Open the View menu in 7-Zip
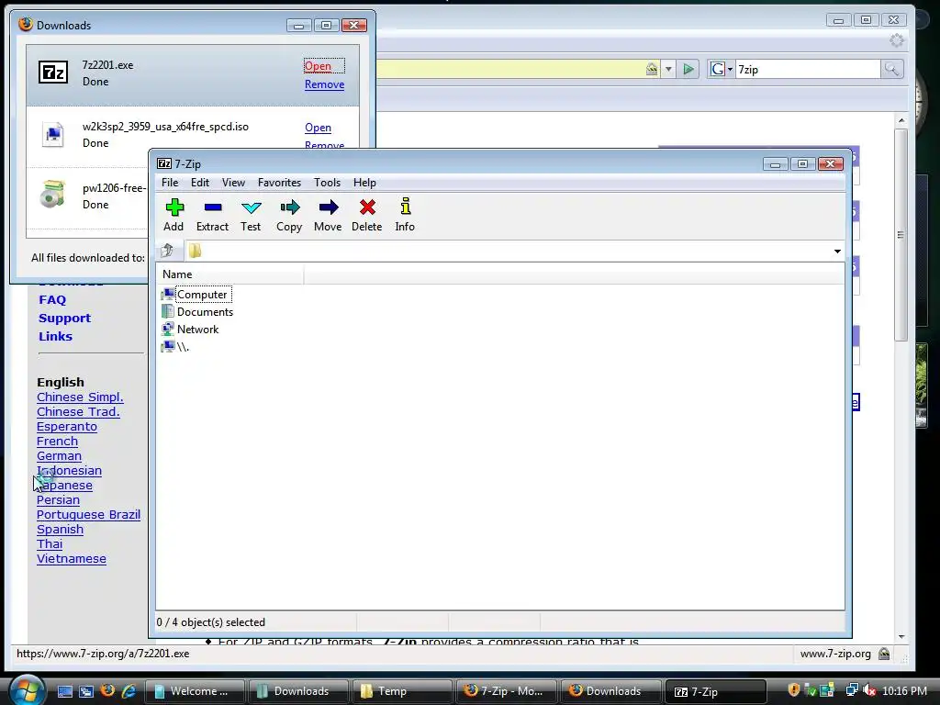The height and width of the screenshot is (705, 940). click(233, 183)
